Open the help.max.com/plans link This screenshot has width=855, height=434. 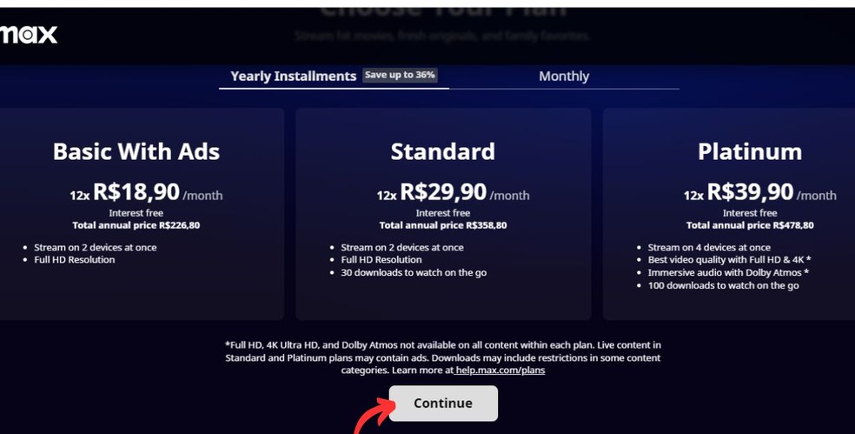tap(500, 371)
